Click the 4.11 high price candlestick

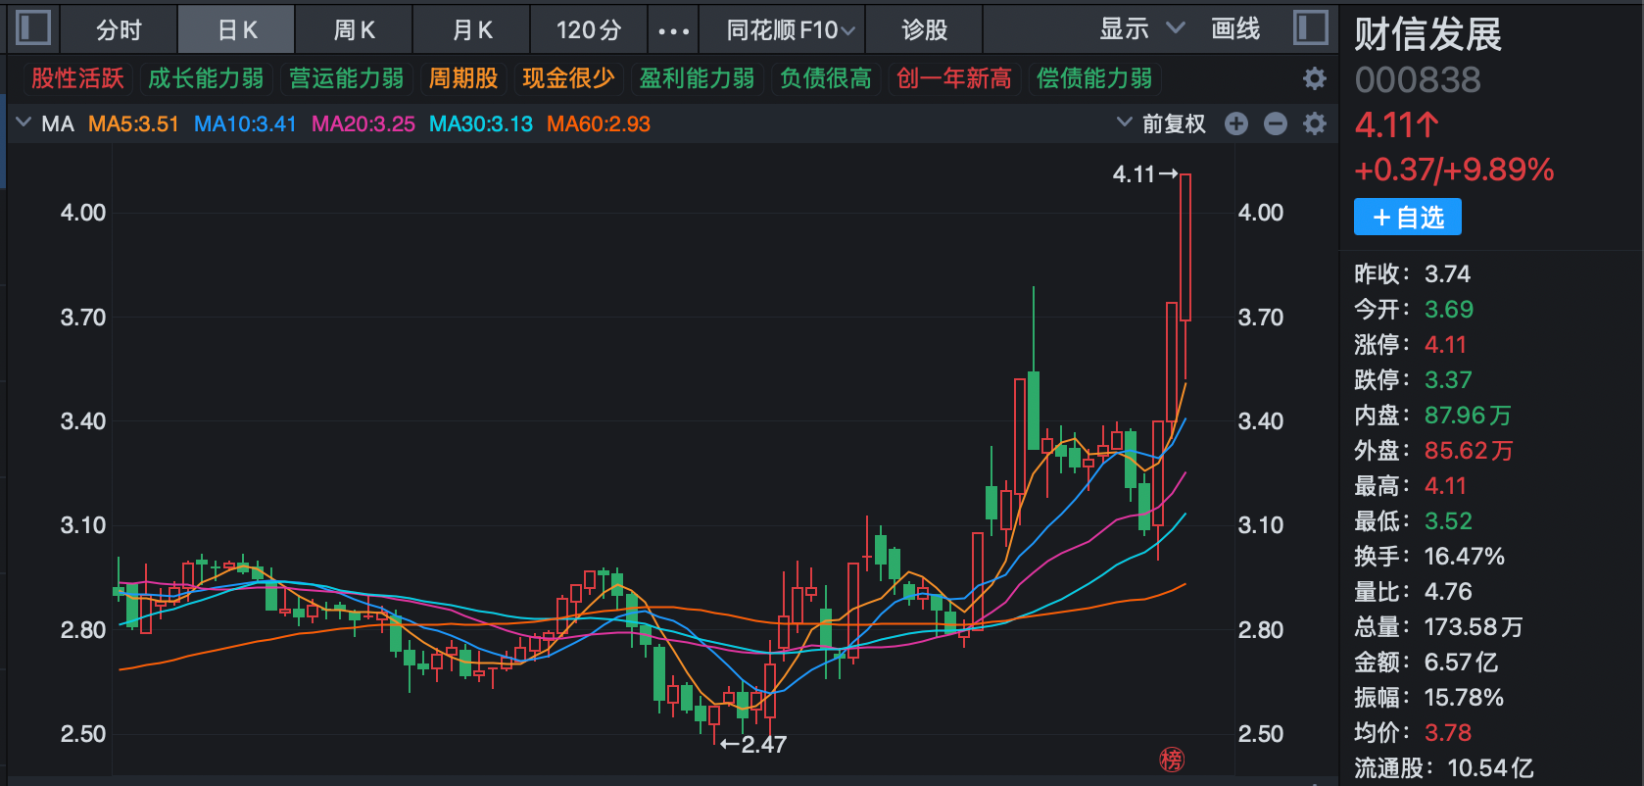pyautogui.click(x=1185, y=247)
